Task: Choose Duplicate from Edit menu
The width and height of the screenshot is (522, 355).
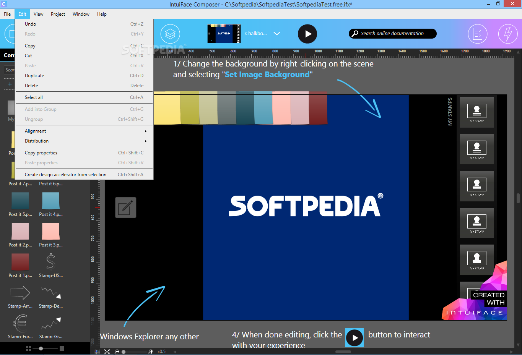Action: tap(84, 76)
